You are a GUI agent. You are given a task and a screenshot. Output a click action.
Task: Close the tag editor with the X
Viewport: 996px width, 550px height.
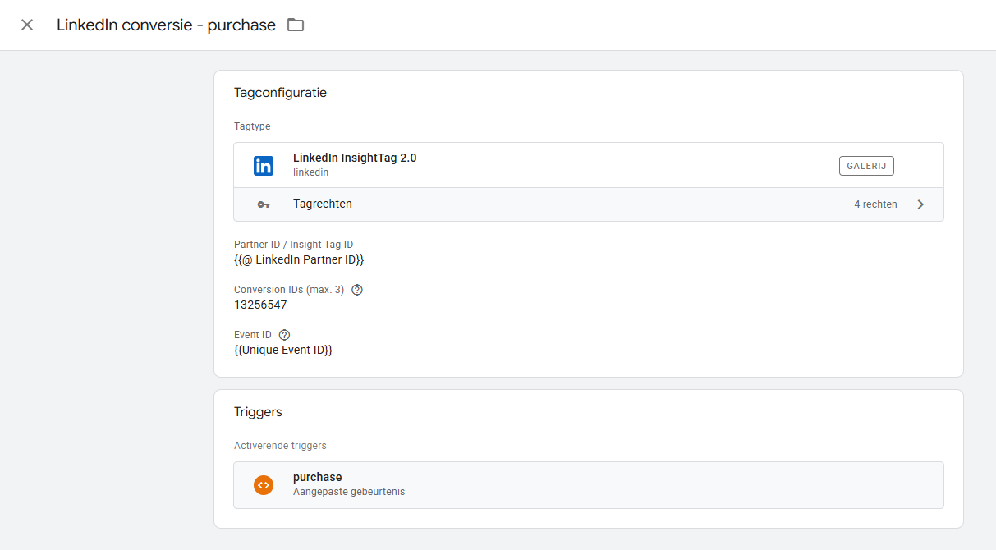tap(27, 25)
